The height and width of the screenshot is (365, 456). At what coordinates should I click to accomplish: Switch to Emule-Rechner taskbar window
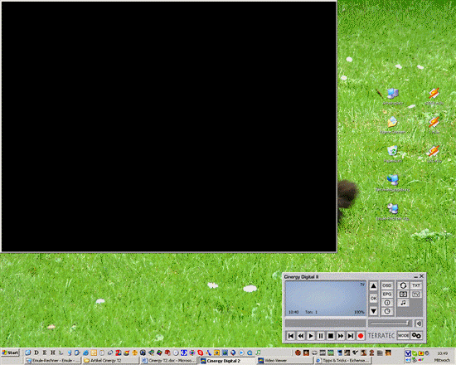point(52,361)
